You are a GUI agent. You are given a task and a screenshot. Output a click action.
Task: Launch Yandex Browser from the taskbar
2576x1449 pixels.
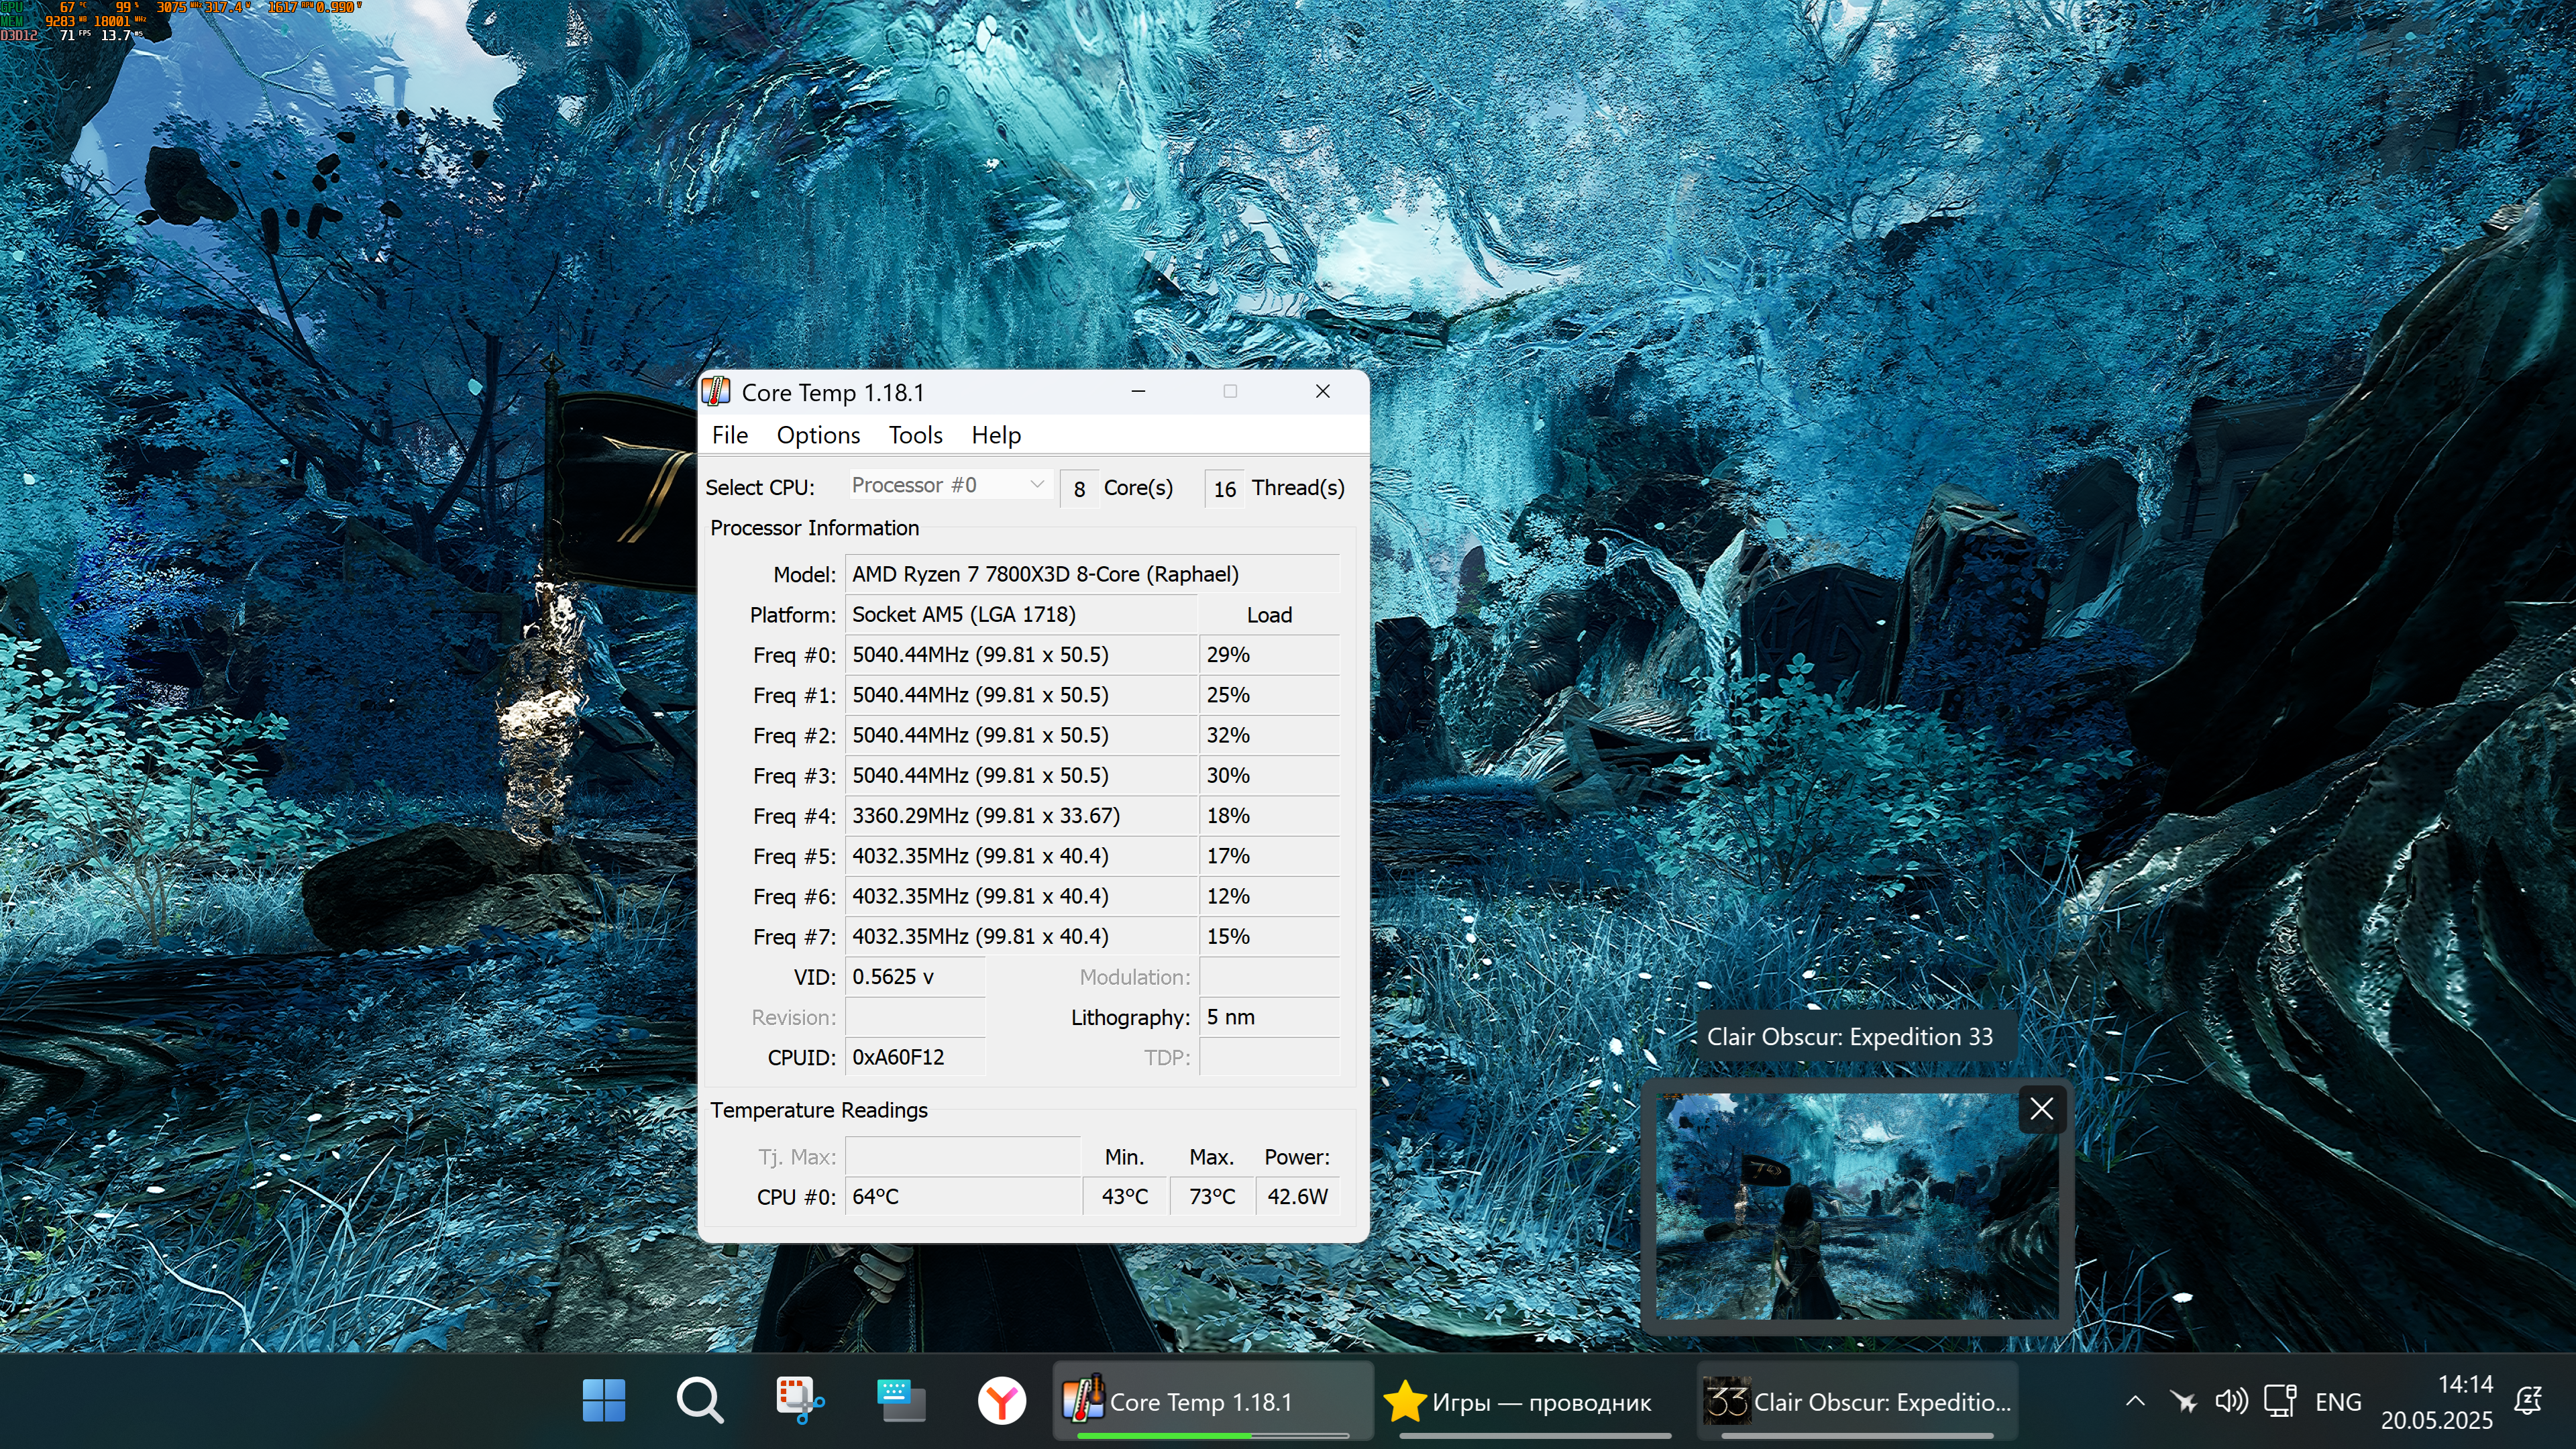(1001, 1401)
